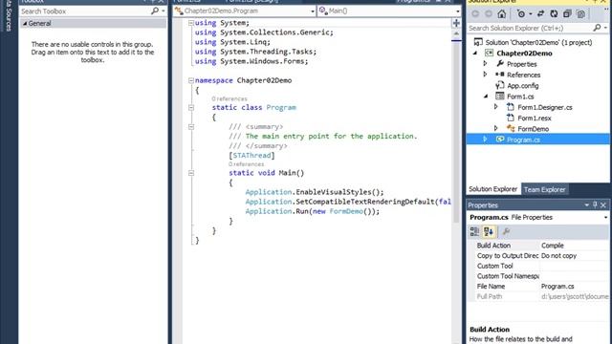Open the Program.cs File Properties object dropdown

pos(605,217)
